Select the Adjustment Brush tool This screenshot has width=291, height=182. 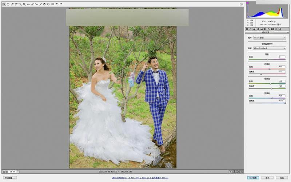[41, 4]
